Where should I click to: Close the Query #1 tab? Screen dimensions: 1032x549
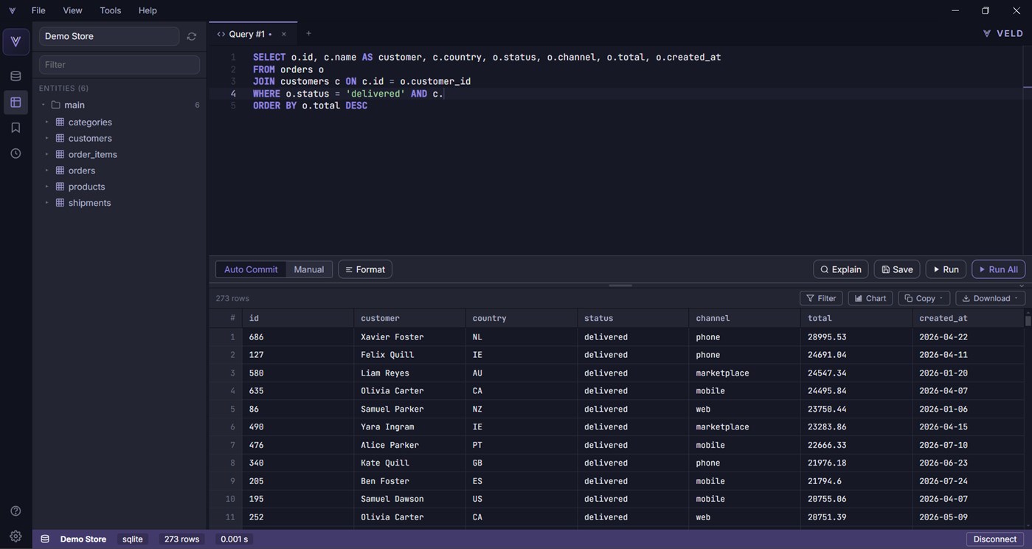(x=284, y=34)
